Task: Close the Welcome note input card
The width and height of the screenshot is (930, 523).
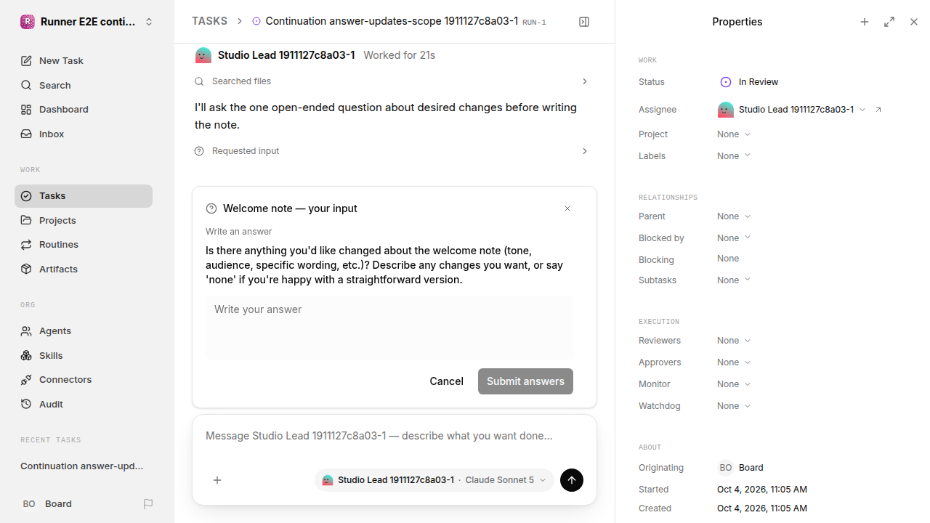Action: (x=567, y=208)
